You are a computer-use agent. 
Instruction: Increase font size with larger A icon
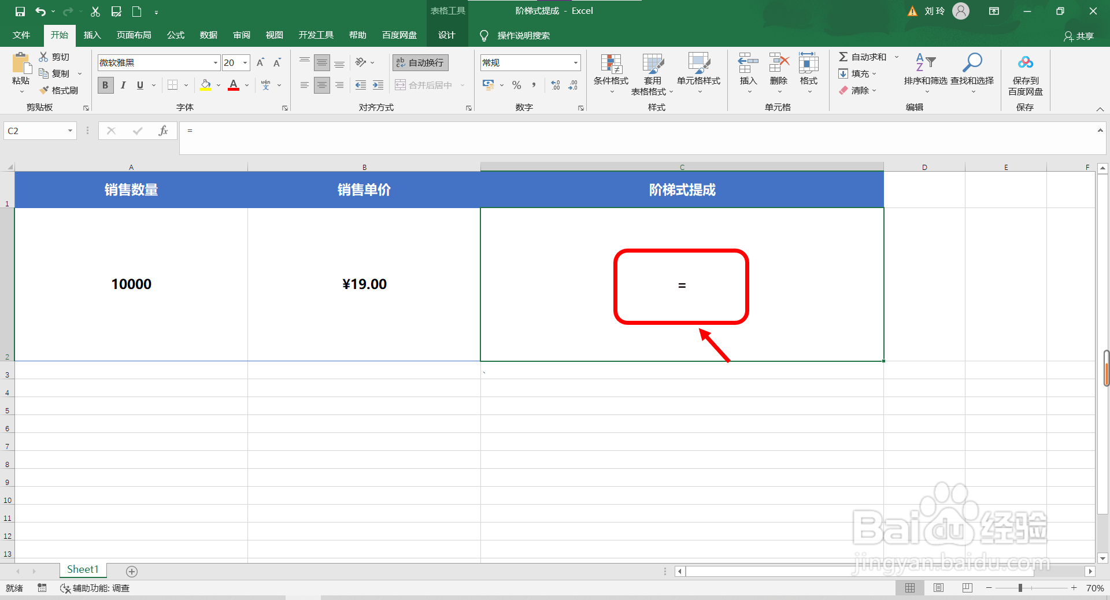tap(260, 62)
